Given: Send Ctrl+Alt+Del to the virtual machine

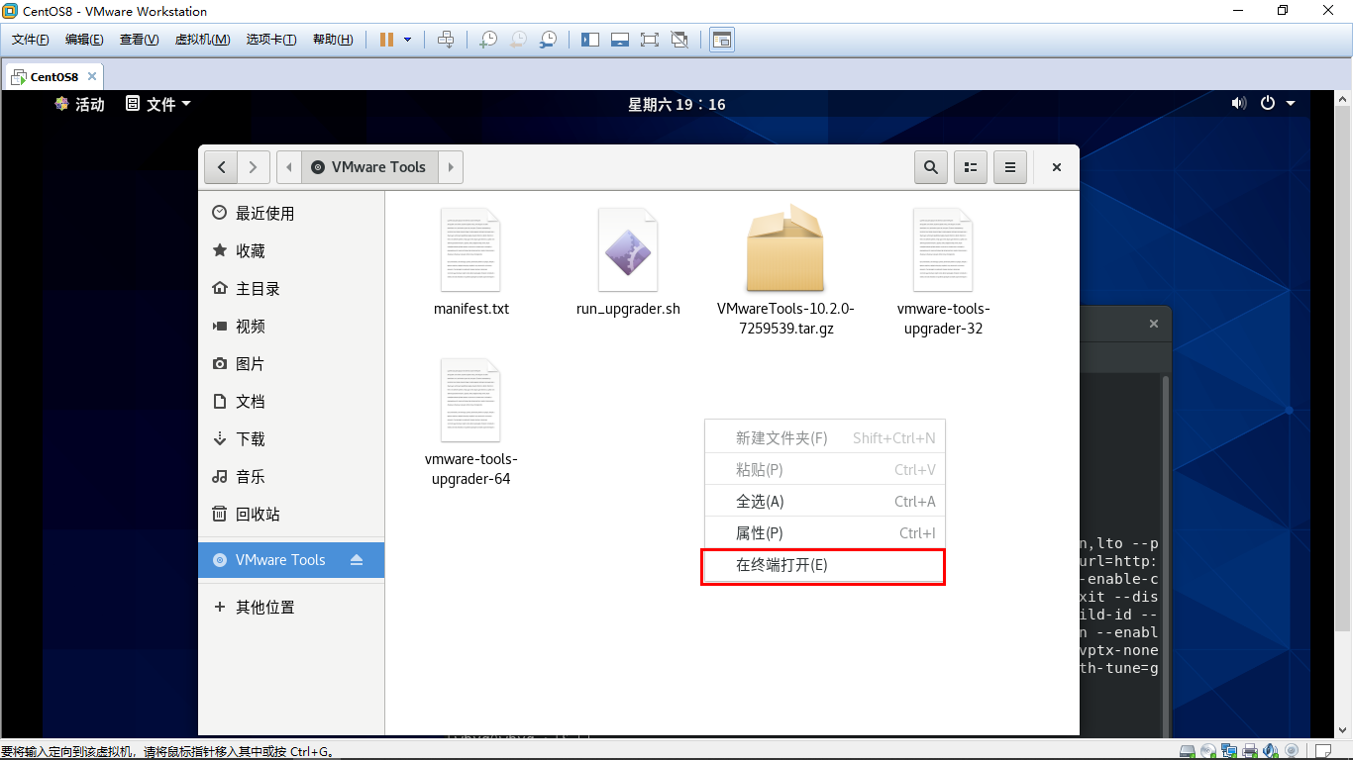Looking at the screenshot, I should click(446, 40).
